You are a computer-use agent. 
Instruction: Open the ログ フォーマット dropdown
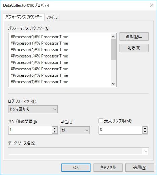[x=33, y=109]
